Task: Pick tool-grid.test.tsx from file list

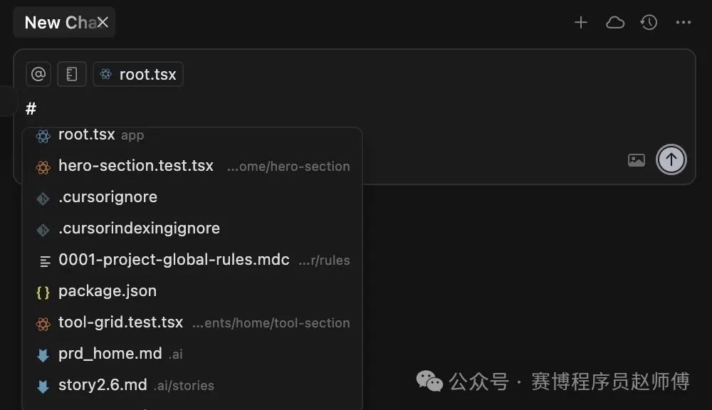Action: (x=192, y=322)
